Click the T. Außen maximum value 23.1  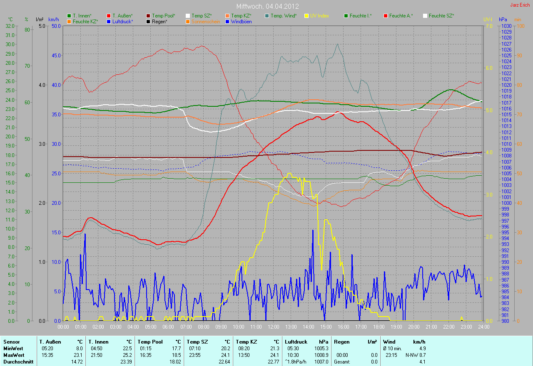pyautogui.click(x=78, y=355)
